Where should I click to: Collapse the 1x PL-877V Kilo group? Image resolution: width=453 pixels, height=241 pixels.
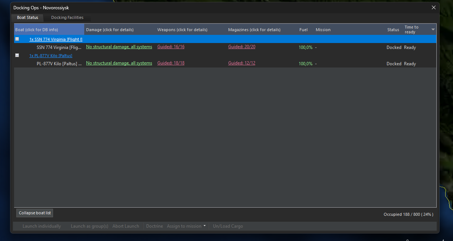coord(17,55)
